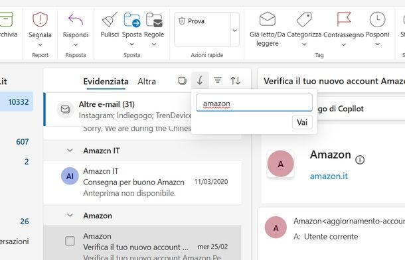Click the Prova quick action trash icon
405x260 pixels.
182,21
